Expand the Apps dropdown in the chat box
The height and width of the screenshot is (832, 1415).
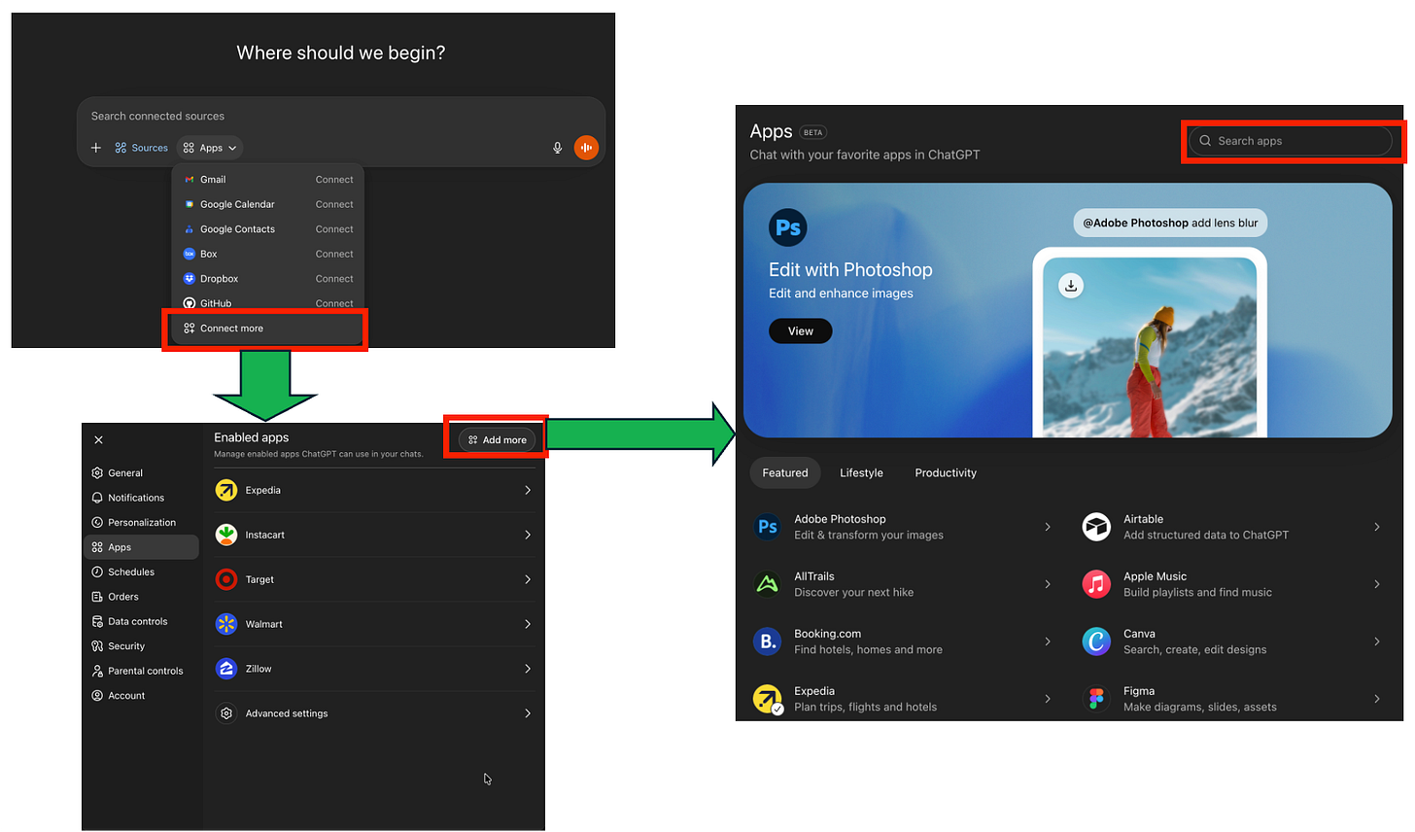[210, 148]
